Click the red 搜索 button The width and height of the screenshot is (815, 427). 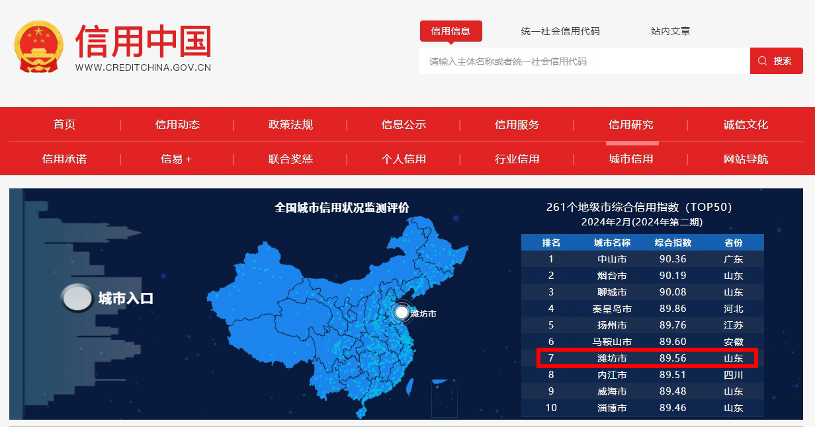776,61
